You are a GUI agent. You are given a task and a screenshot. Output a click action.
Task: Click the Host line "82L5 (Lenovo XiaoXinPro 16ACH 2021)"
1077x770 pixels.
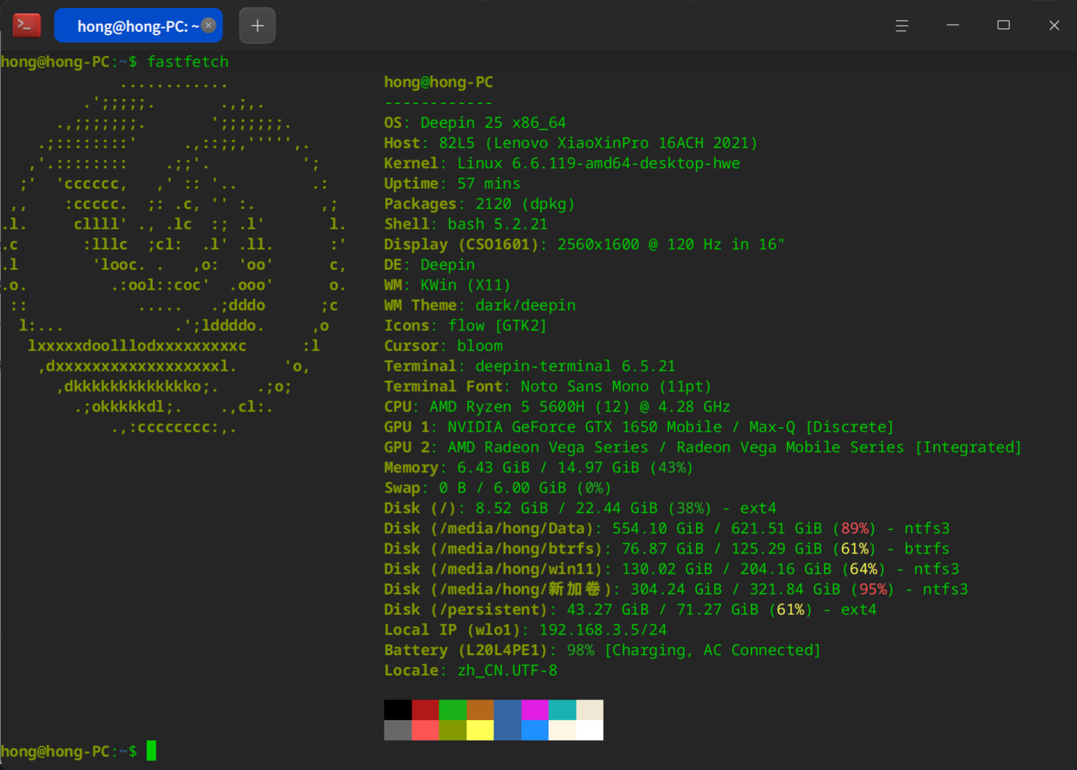point(571,143)
